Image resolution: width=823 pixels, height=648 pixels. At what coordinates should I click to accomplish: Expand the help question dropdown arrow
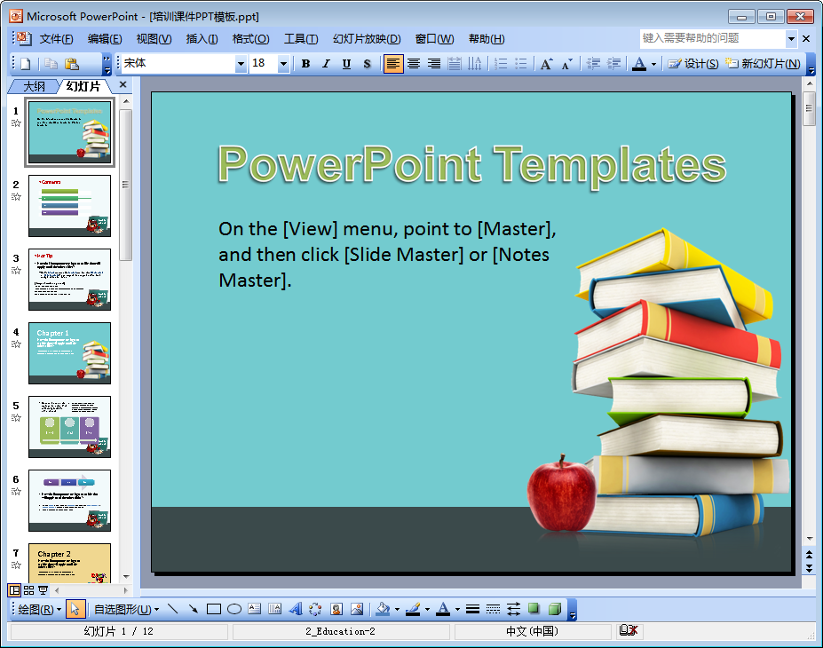[x=791, y=39]
